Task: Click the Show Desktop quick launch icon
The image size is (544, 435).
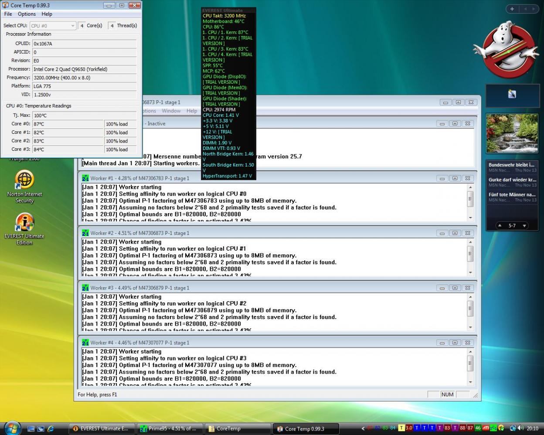Action: point(31,429)
